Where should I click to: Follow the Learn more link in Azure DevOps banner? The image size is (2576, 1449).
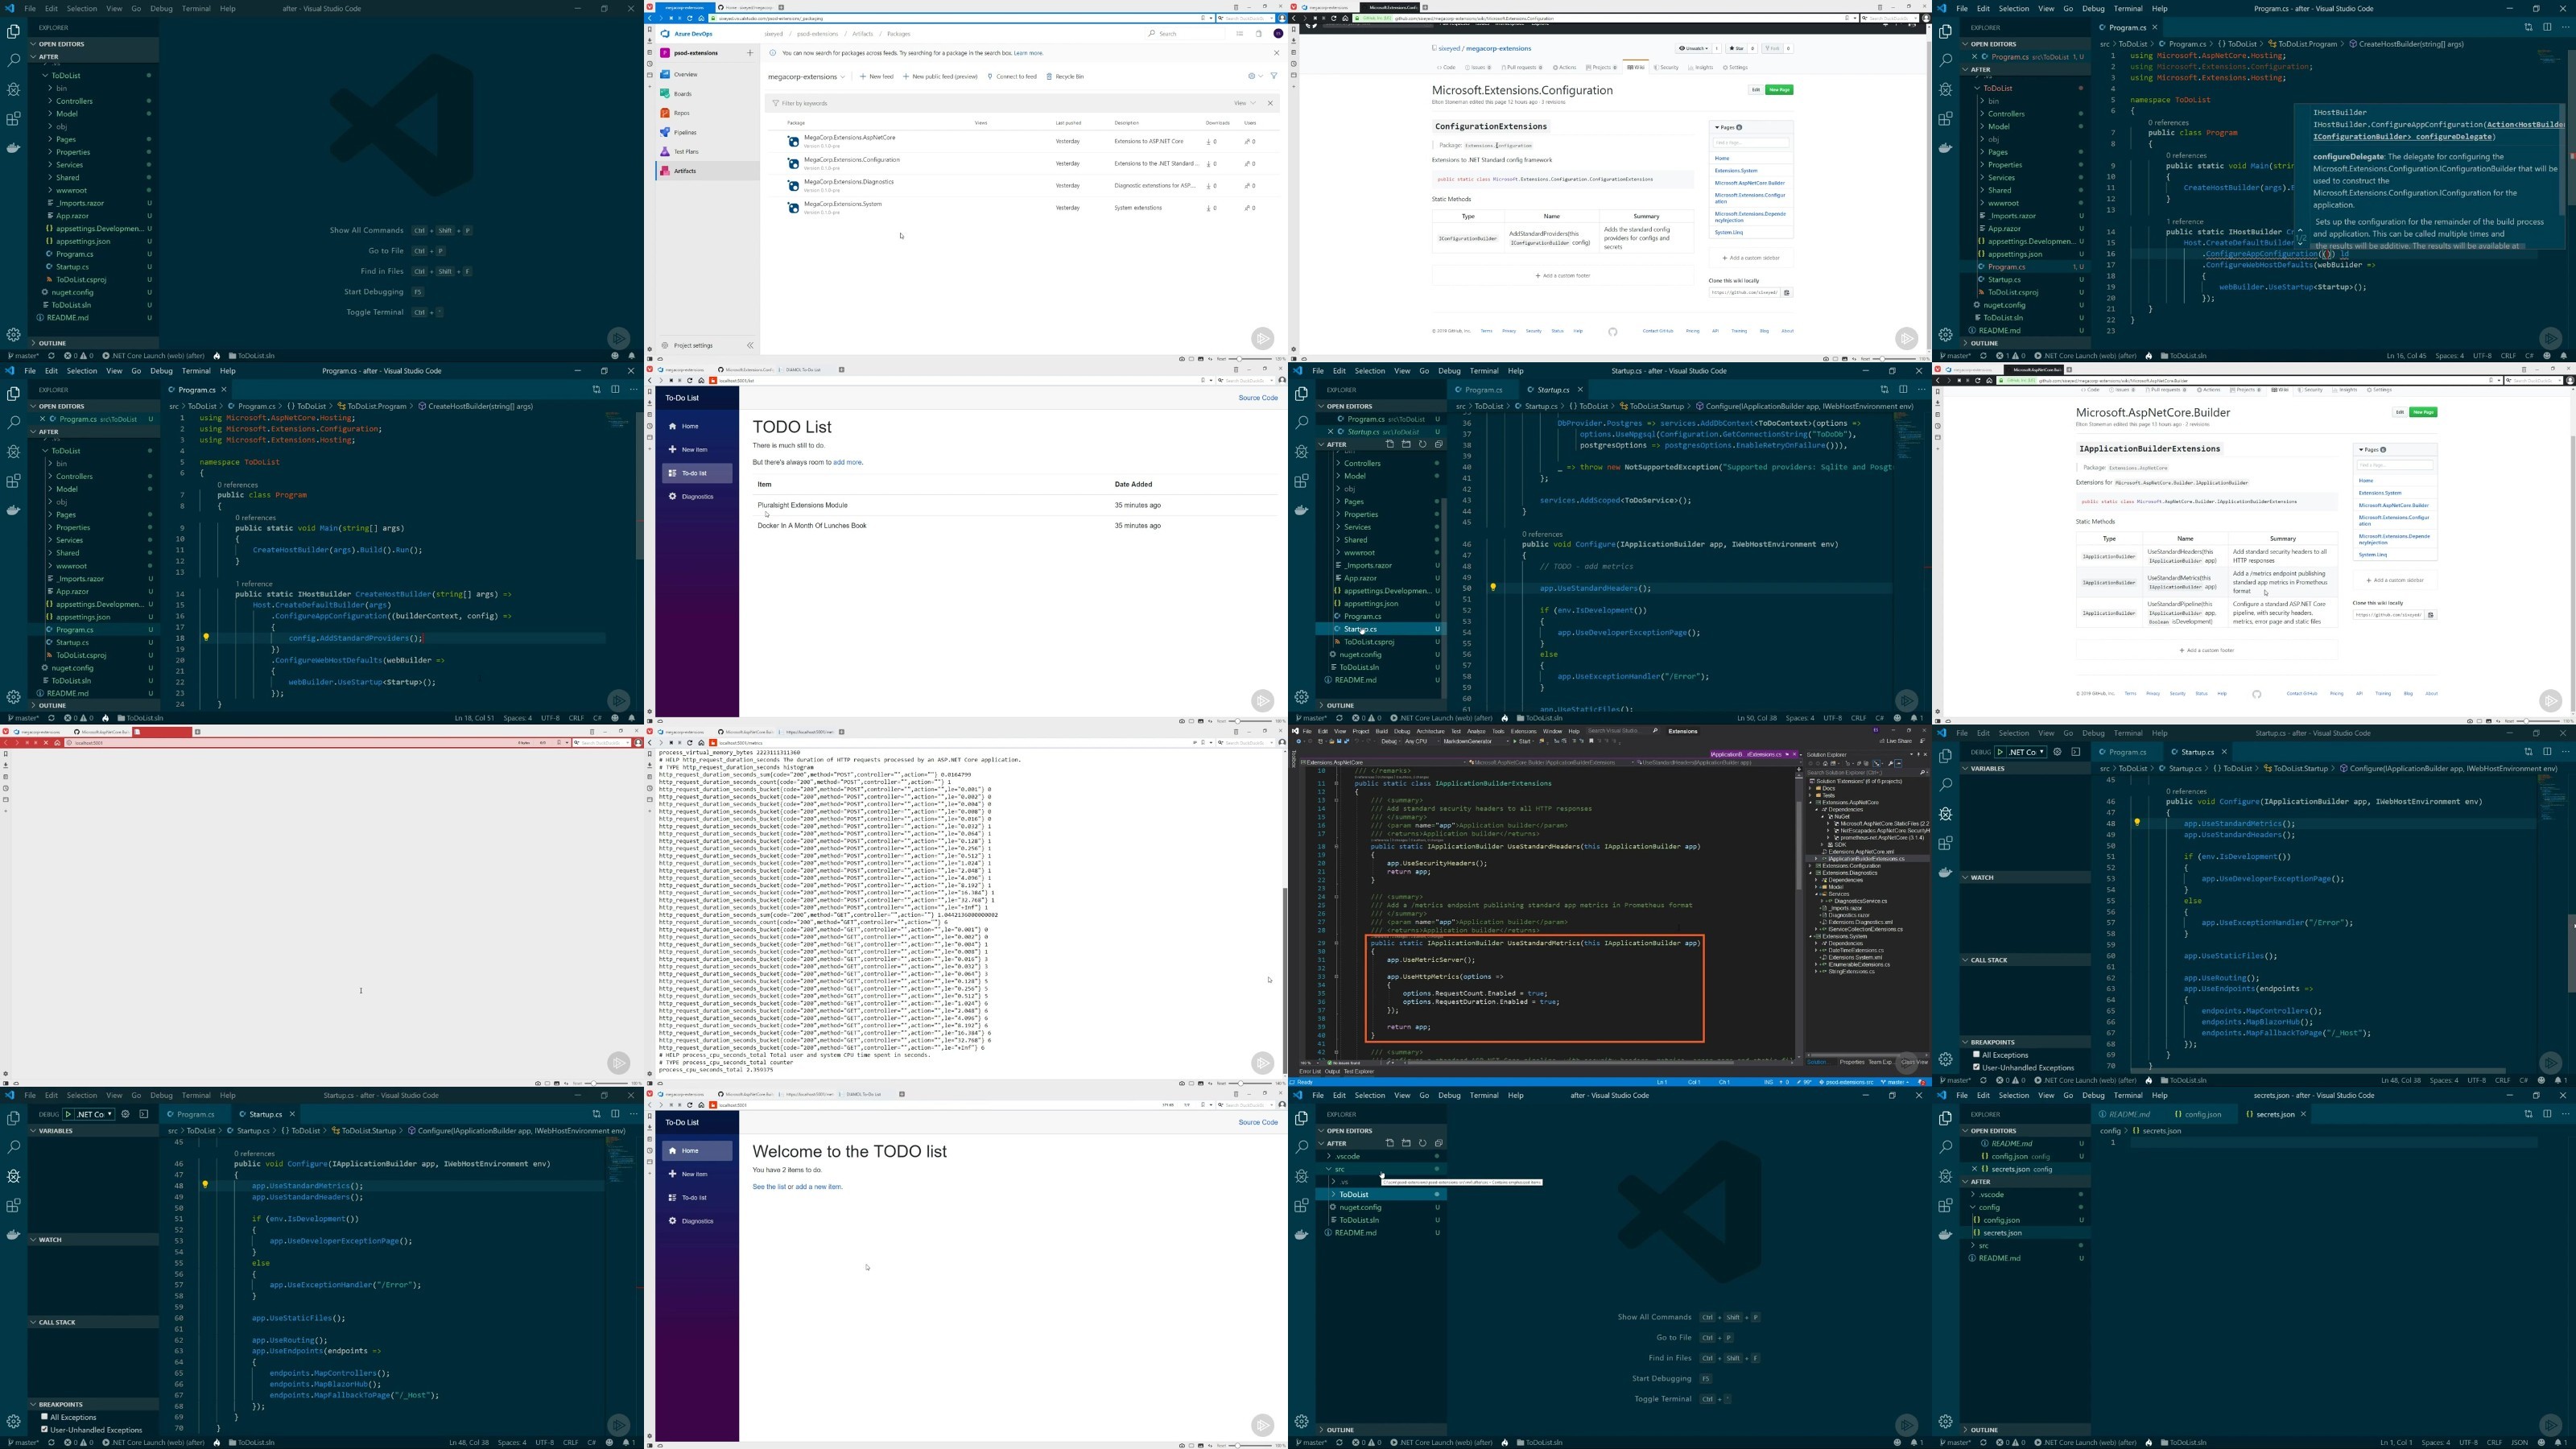pyautogui.click(x=1028, y=53)
